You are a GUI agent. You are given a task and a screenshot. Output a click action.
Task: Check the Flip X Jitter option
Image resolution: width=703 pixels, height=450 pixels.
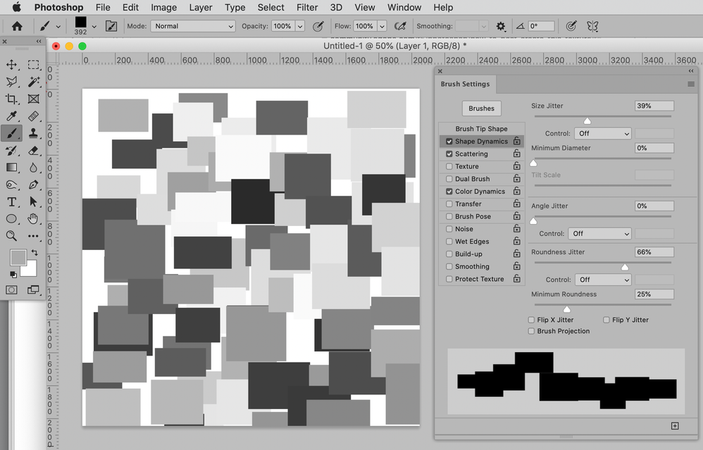coord(531,320)
